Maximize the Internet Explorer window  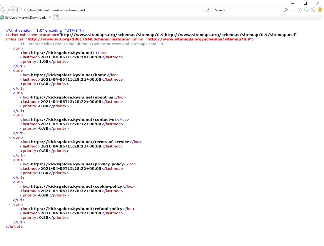coord(305,3)
